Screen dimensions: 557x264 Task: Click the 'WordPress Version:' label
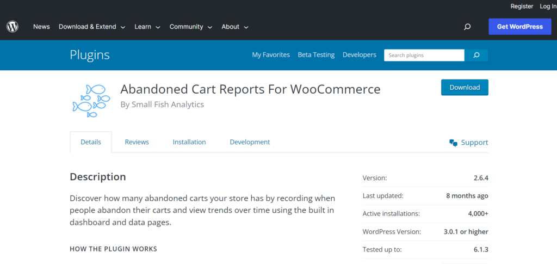click(392, 232)
